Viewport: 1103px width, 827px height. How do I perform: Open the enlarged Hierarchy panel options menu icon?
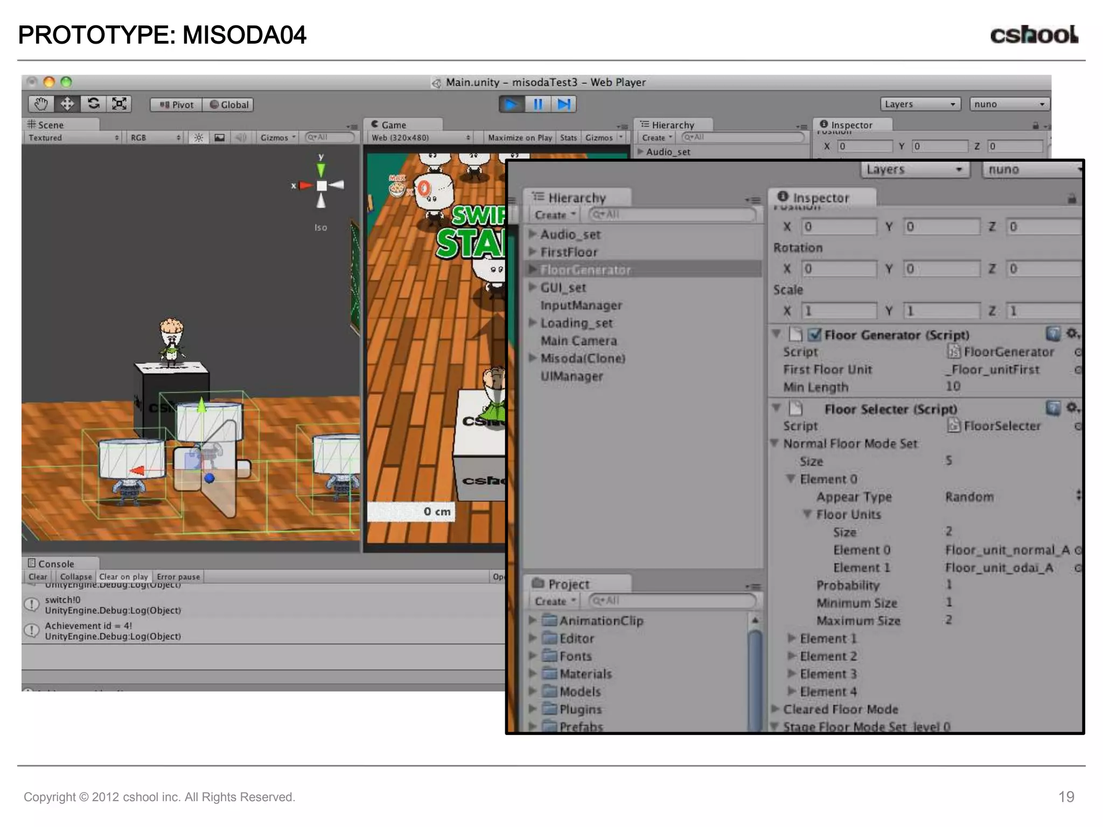[753, 200]
